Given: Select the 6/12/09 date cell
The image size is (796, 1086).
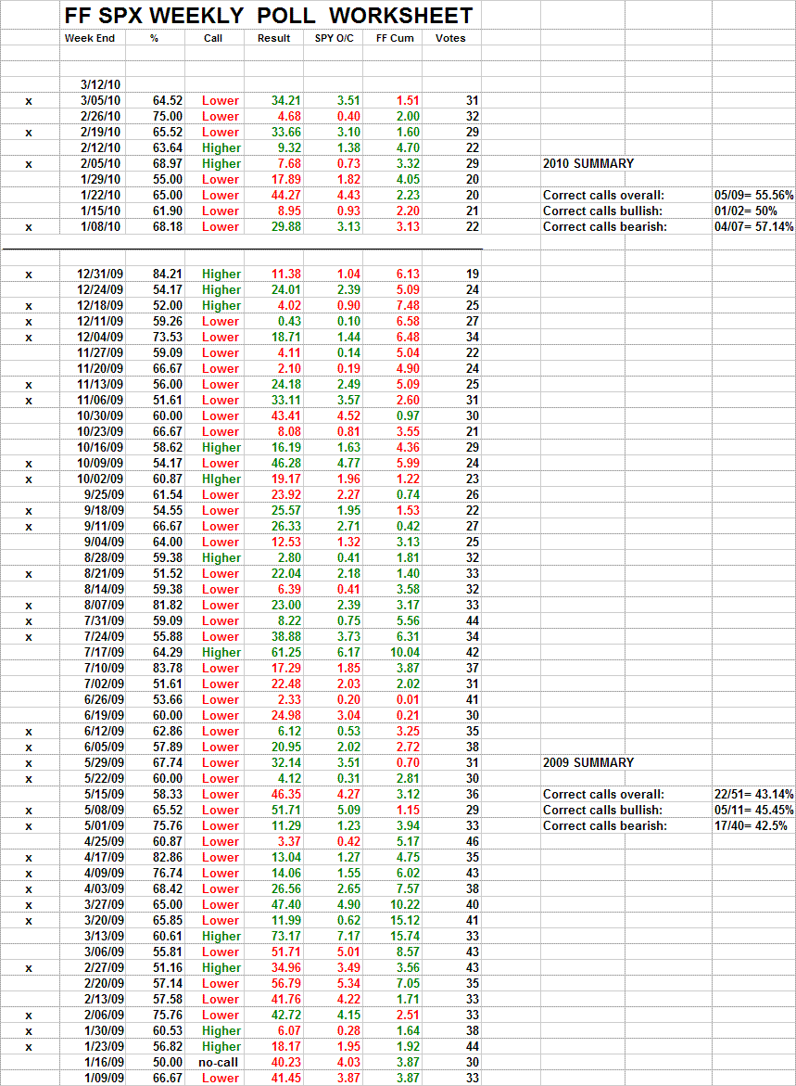Looking at the screenshot, I should (105, 731).
